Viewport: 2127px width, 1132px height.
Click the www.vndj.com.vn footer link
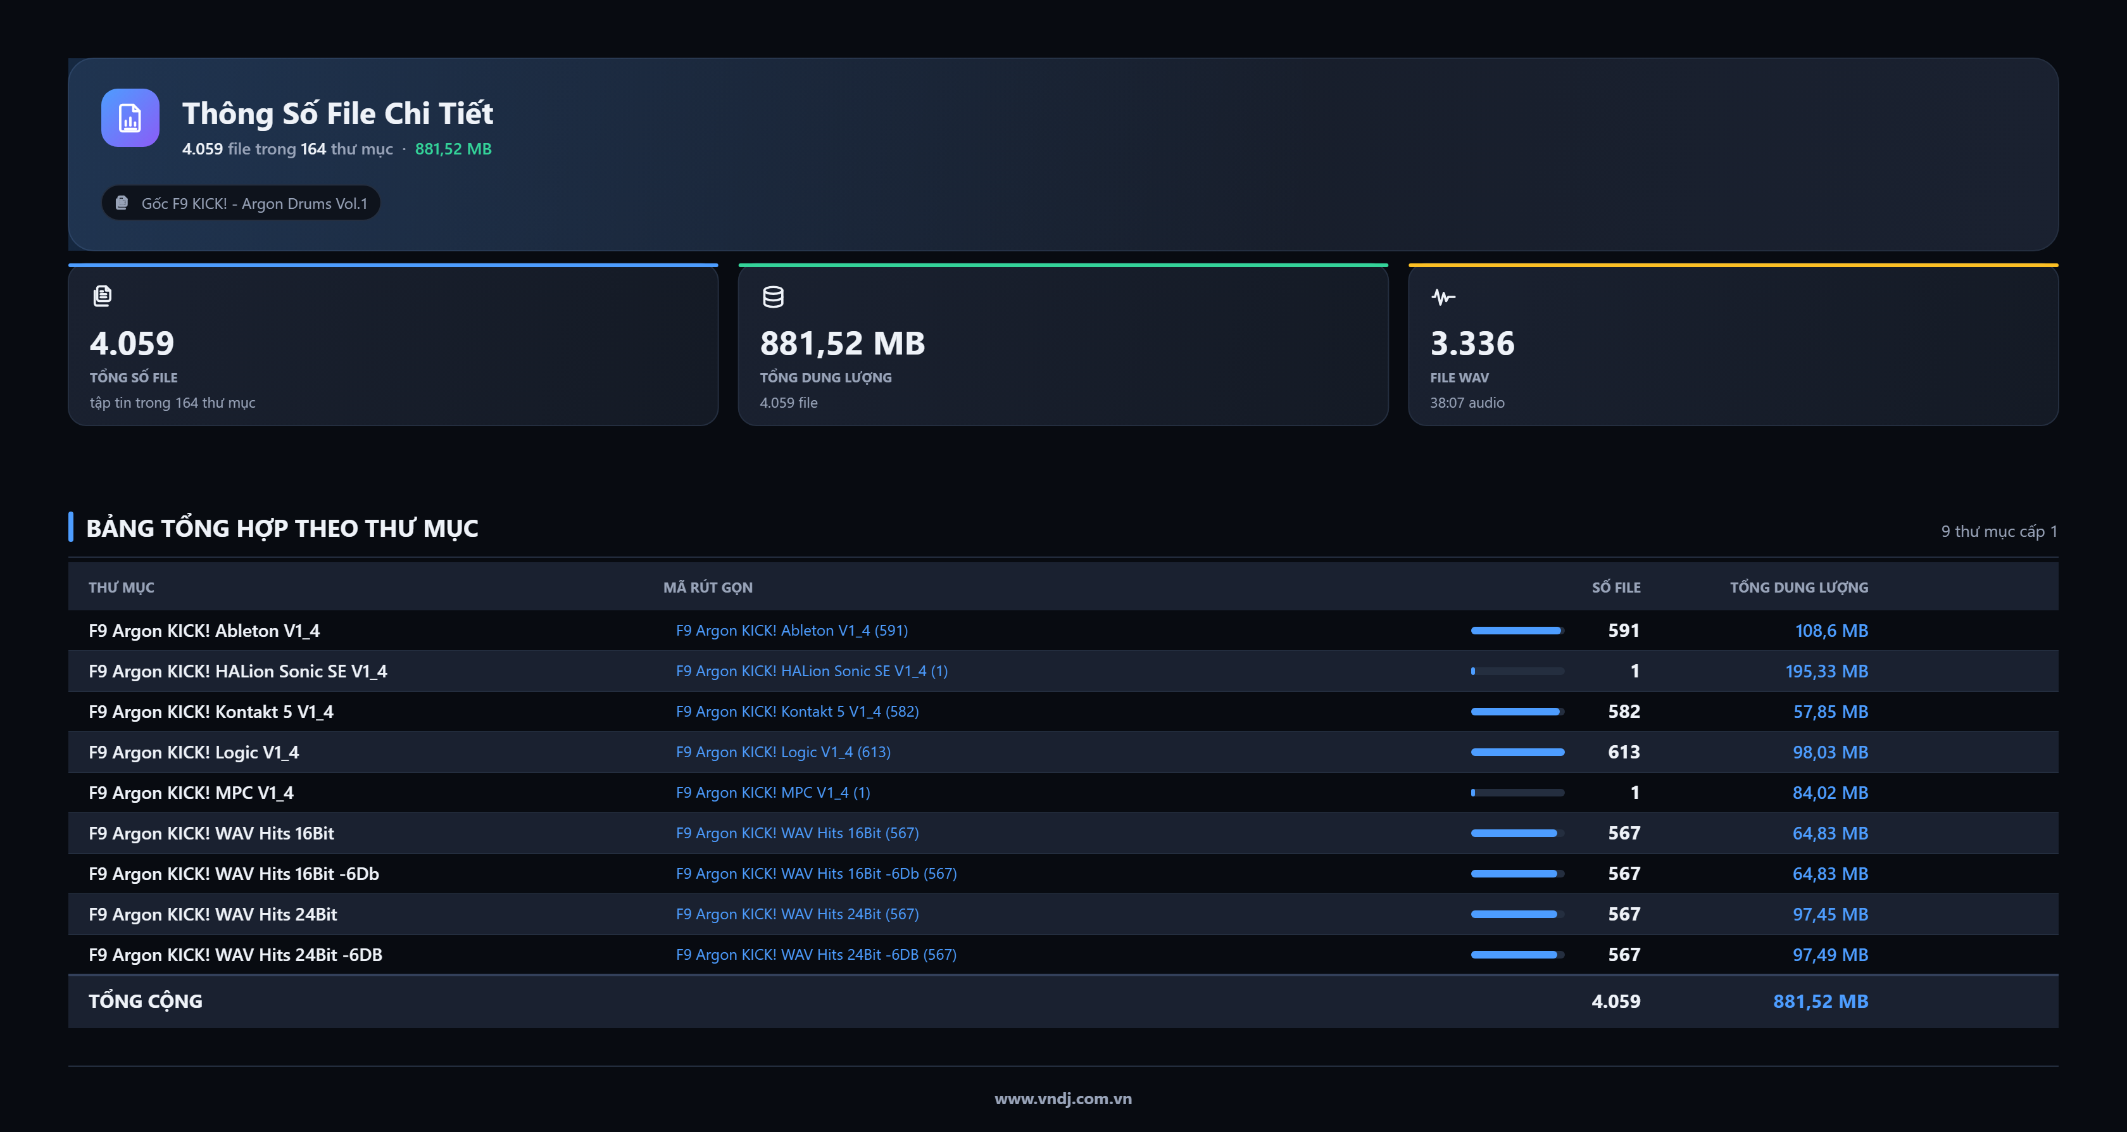pyautogui.click(x=1063, y=1098)
